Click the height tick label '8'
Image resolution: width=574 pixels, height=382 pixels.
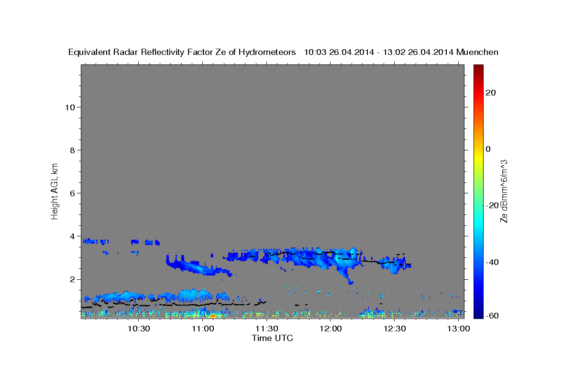point(73,150)
